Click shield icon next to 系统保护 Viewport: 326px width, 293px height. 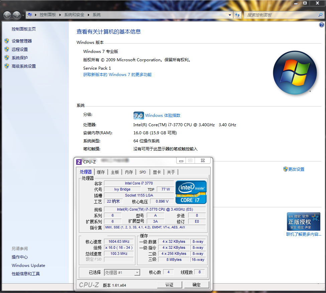click(x=7, y=58)
